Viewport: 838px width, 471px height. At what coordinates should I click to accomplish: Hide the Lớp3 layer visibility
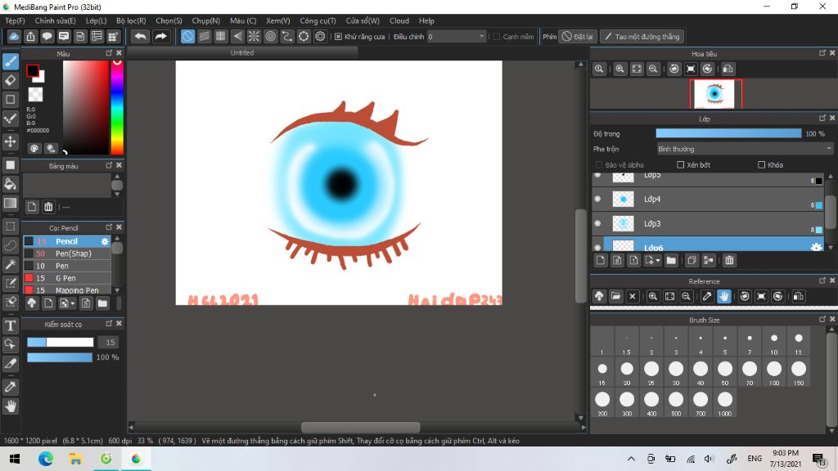click(598, 223)
